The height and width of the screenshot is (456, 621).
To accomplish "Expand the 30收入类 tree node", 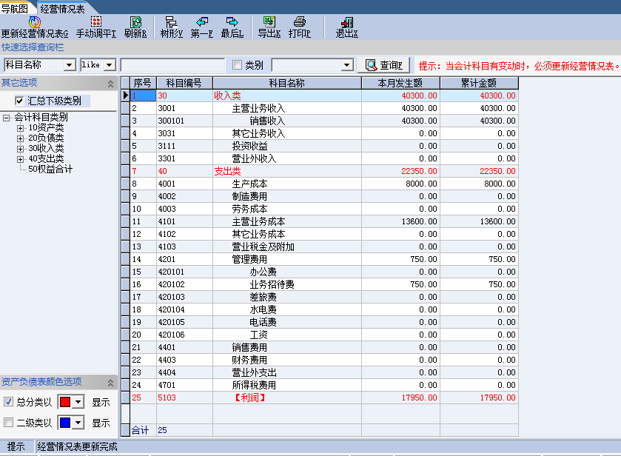I will coord(21,148).
